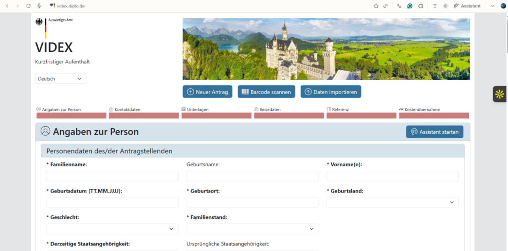Click the microphone icon in browser toolbar
This screenshot has height=251, width=508.
39,6
